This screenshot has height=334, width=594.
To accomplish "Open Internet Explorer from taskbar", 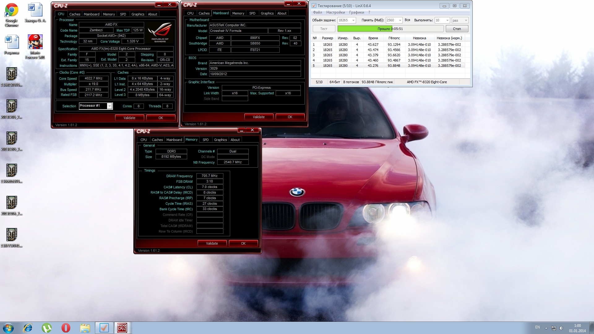I will point(28,328).
